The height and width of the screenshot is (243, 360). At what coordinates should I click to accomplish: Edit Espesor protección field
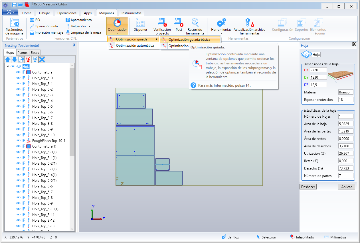tap(346, 99)
